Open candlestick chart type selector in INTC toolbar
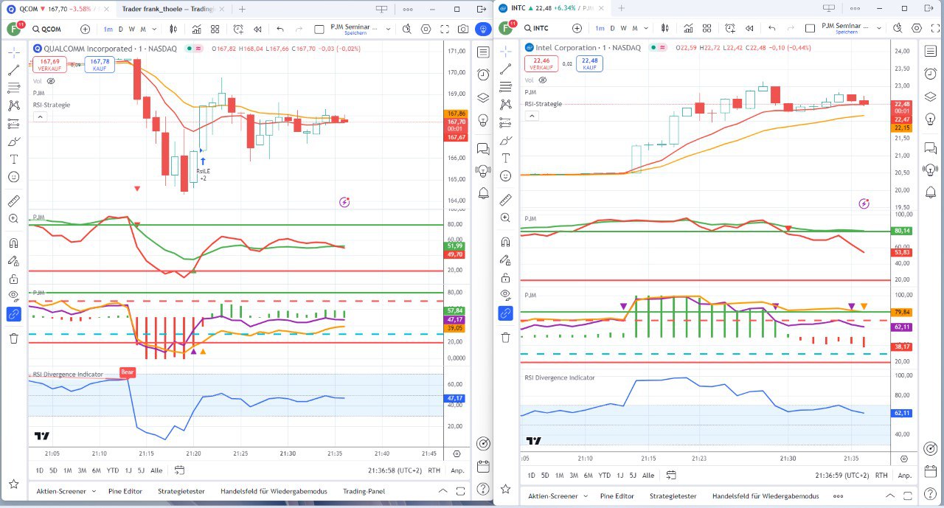 [665, 28]
